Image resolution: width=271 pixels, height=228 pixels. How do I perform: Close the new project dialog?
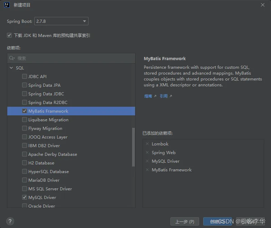point(263,5)
